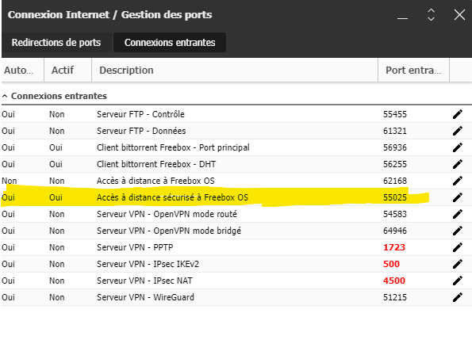Image resolution: width=472 pixels, height=359 pixels.
Task: Sort by the Port entrant column header
Action: coord(413,70)
